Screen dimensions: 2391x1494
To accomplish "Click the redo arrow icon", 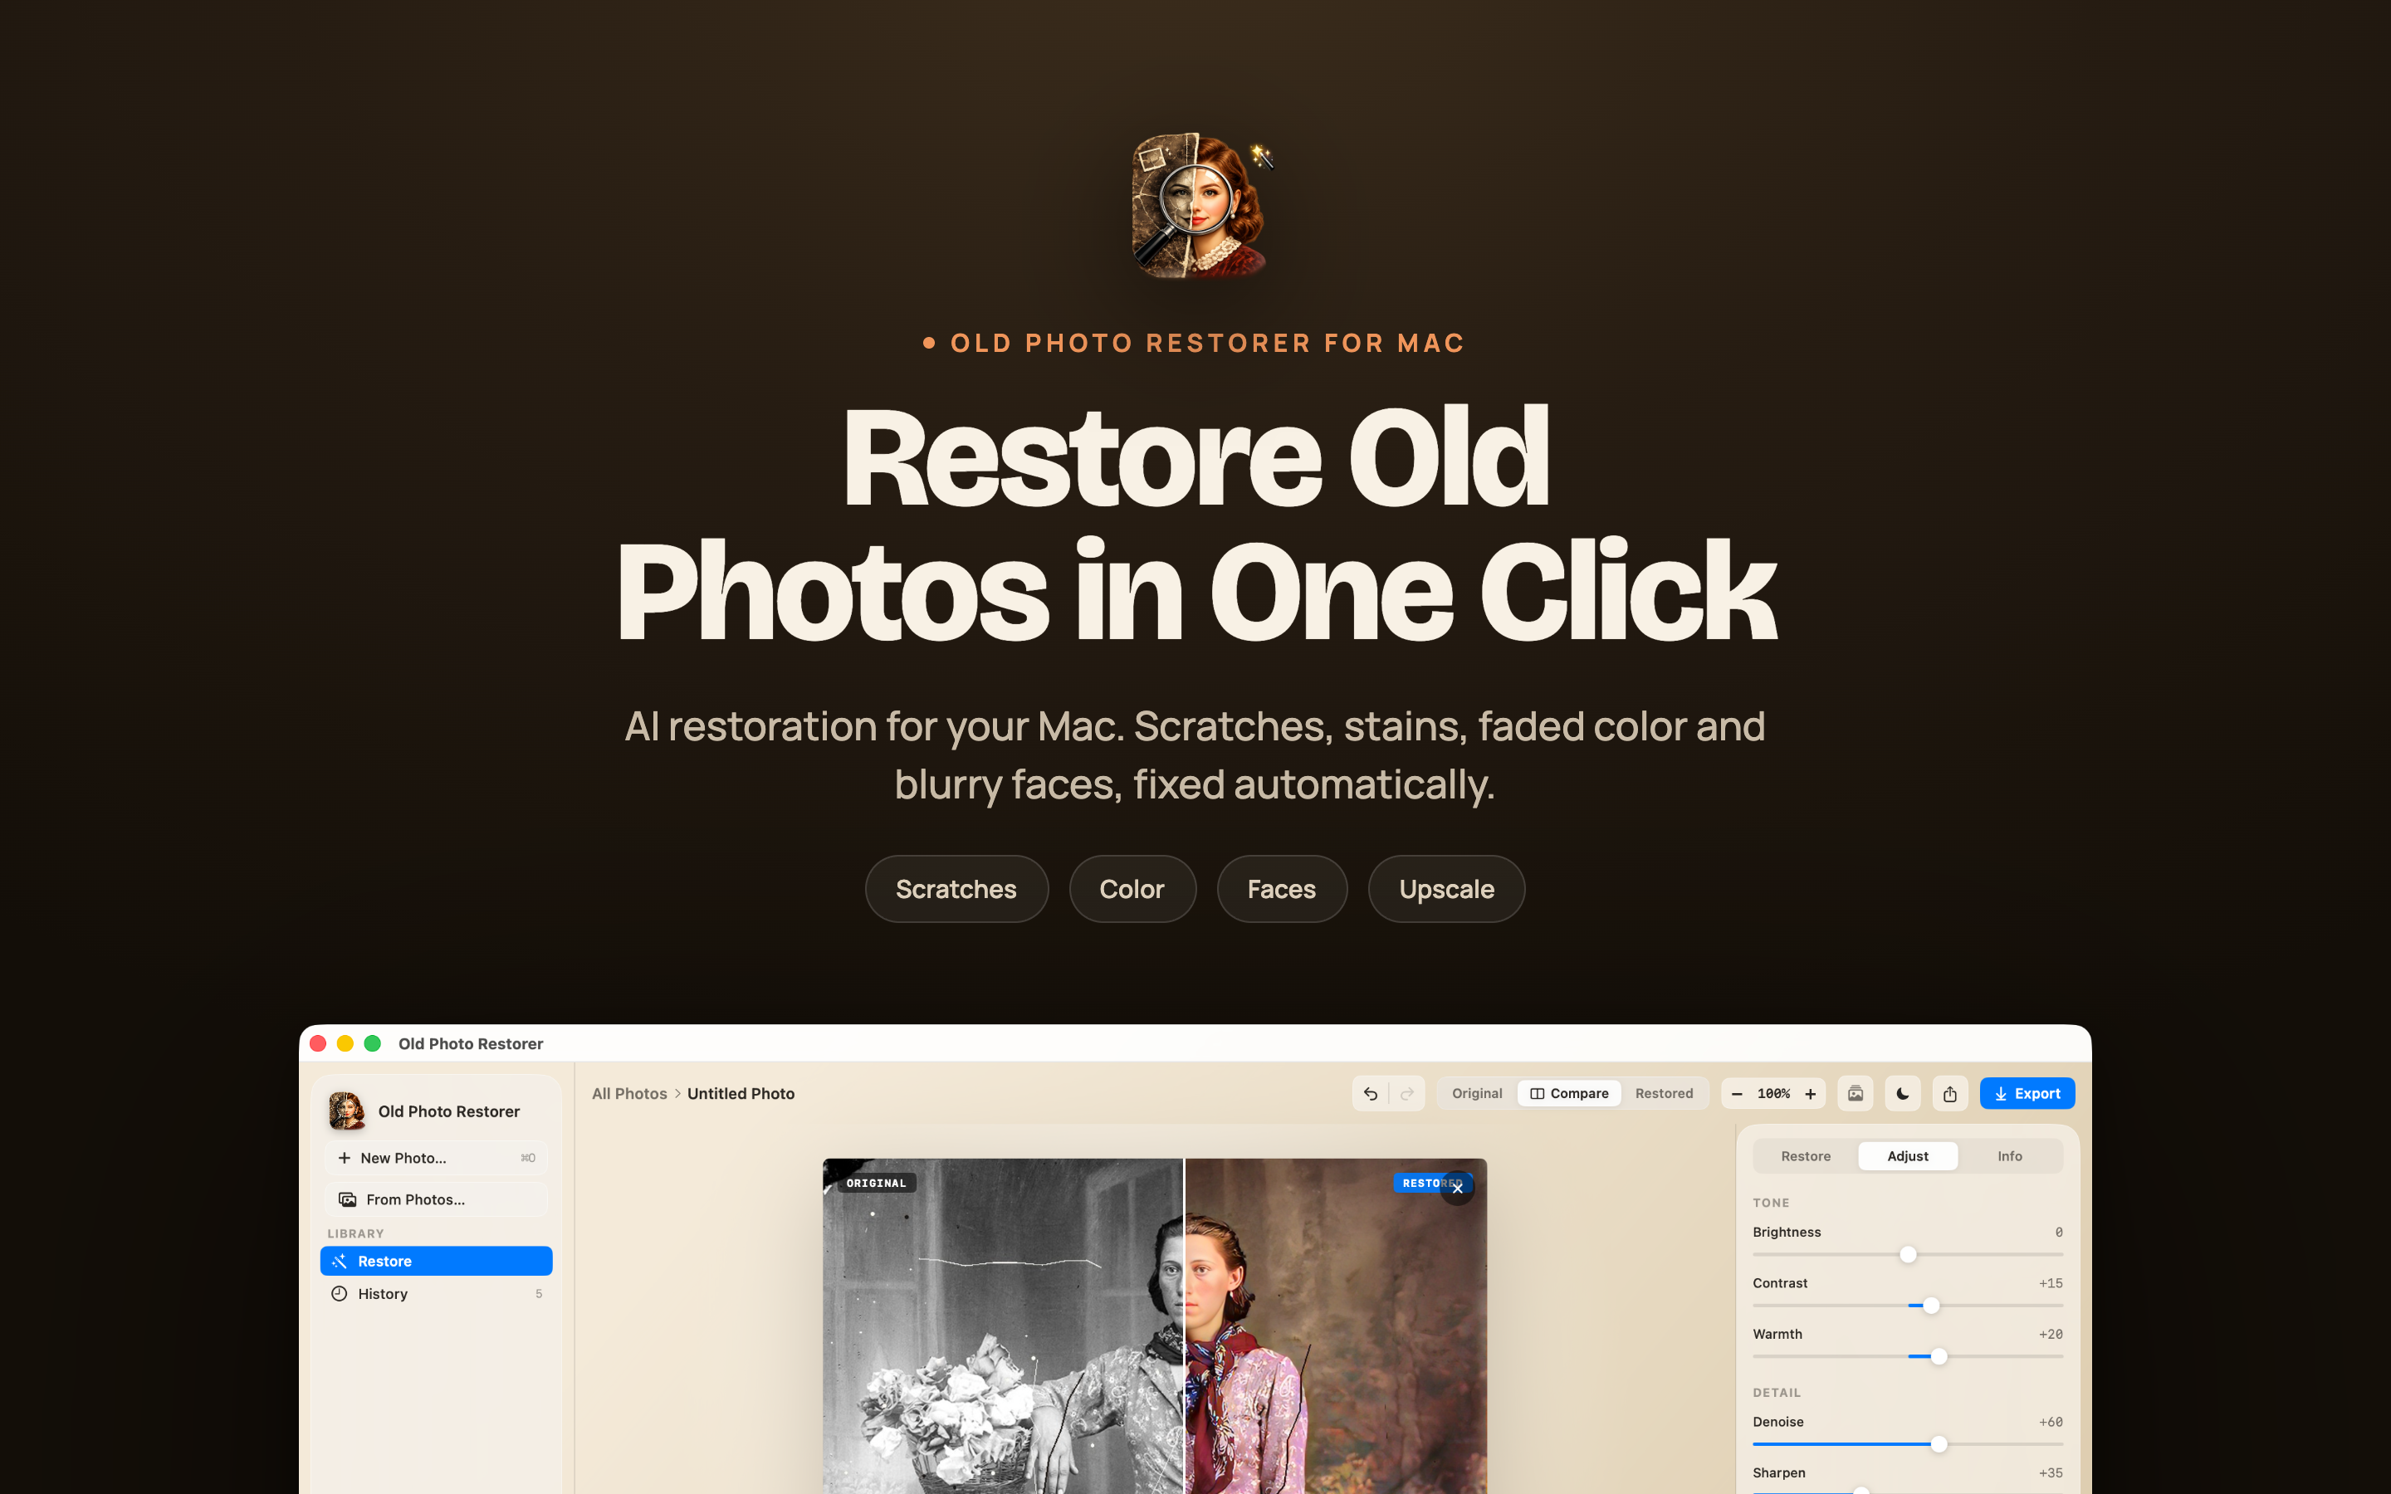I will point(1406,1093).
